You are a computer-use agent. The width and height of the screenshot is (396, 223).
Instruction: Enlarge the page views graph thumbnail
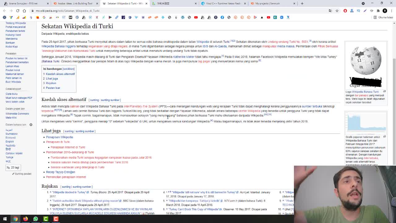tap(385, 137)
